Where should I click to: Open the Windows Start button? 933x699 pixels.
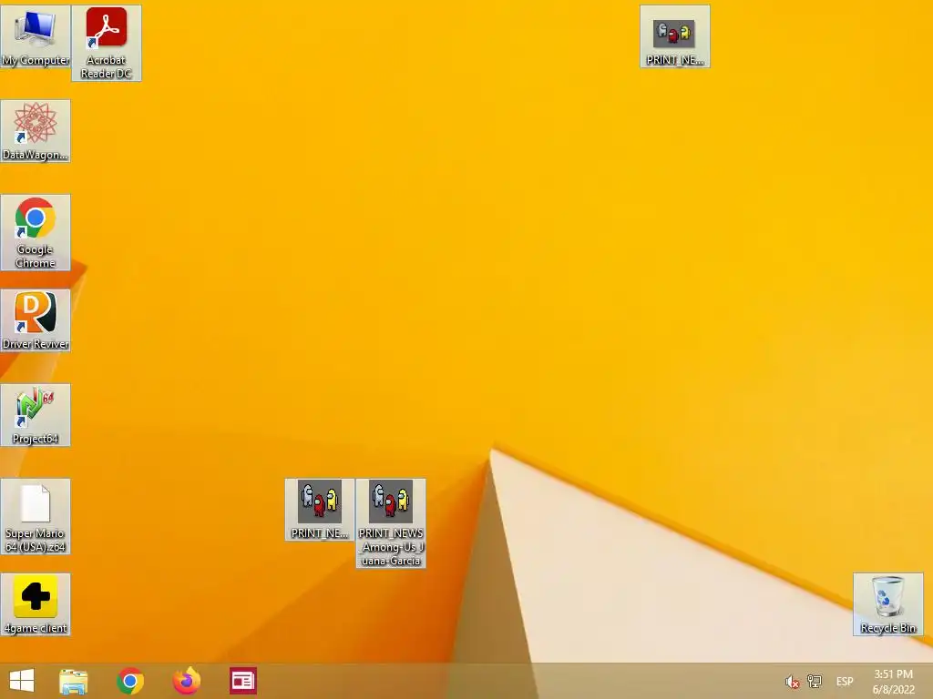(22, 681)
